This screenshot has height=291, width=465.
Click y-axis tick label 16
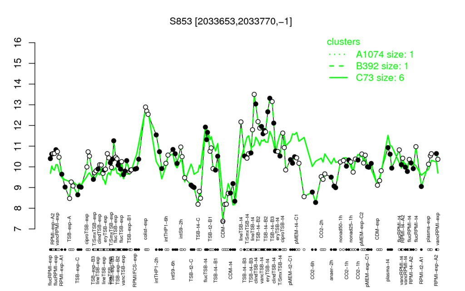(18, 43)
